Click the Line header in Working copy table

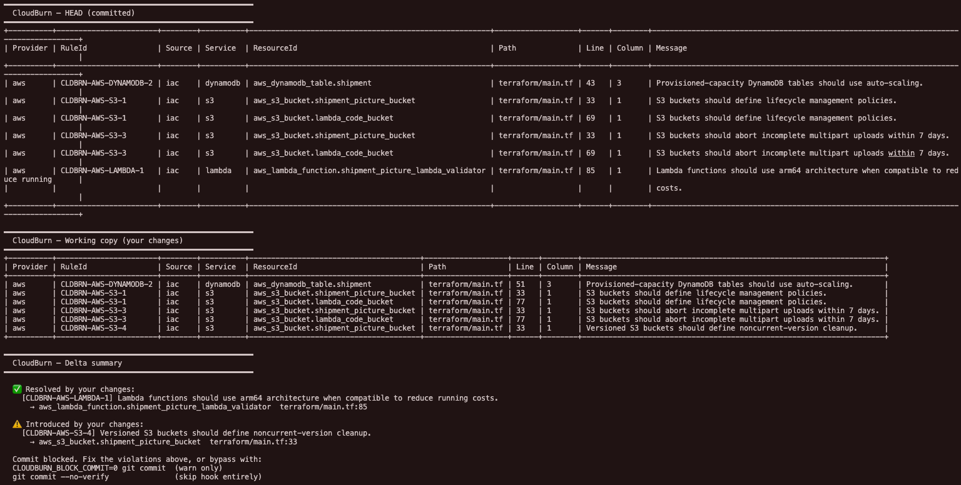click(x=525, y=267)
